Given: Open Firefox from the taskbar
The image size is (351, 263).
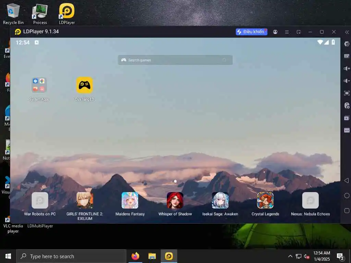Looking at the screenshot, I should point(135,256).
